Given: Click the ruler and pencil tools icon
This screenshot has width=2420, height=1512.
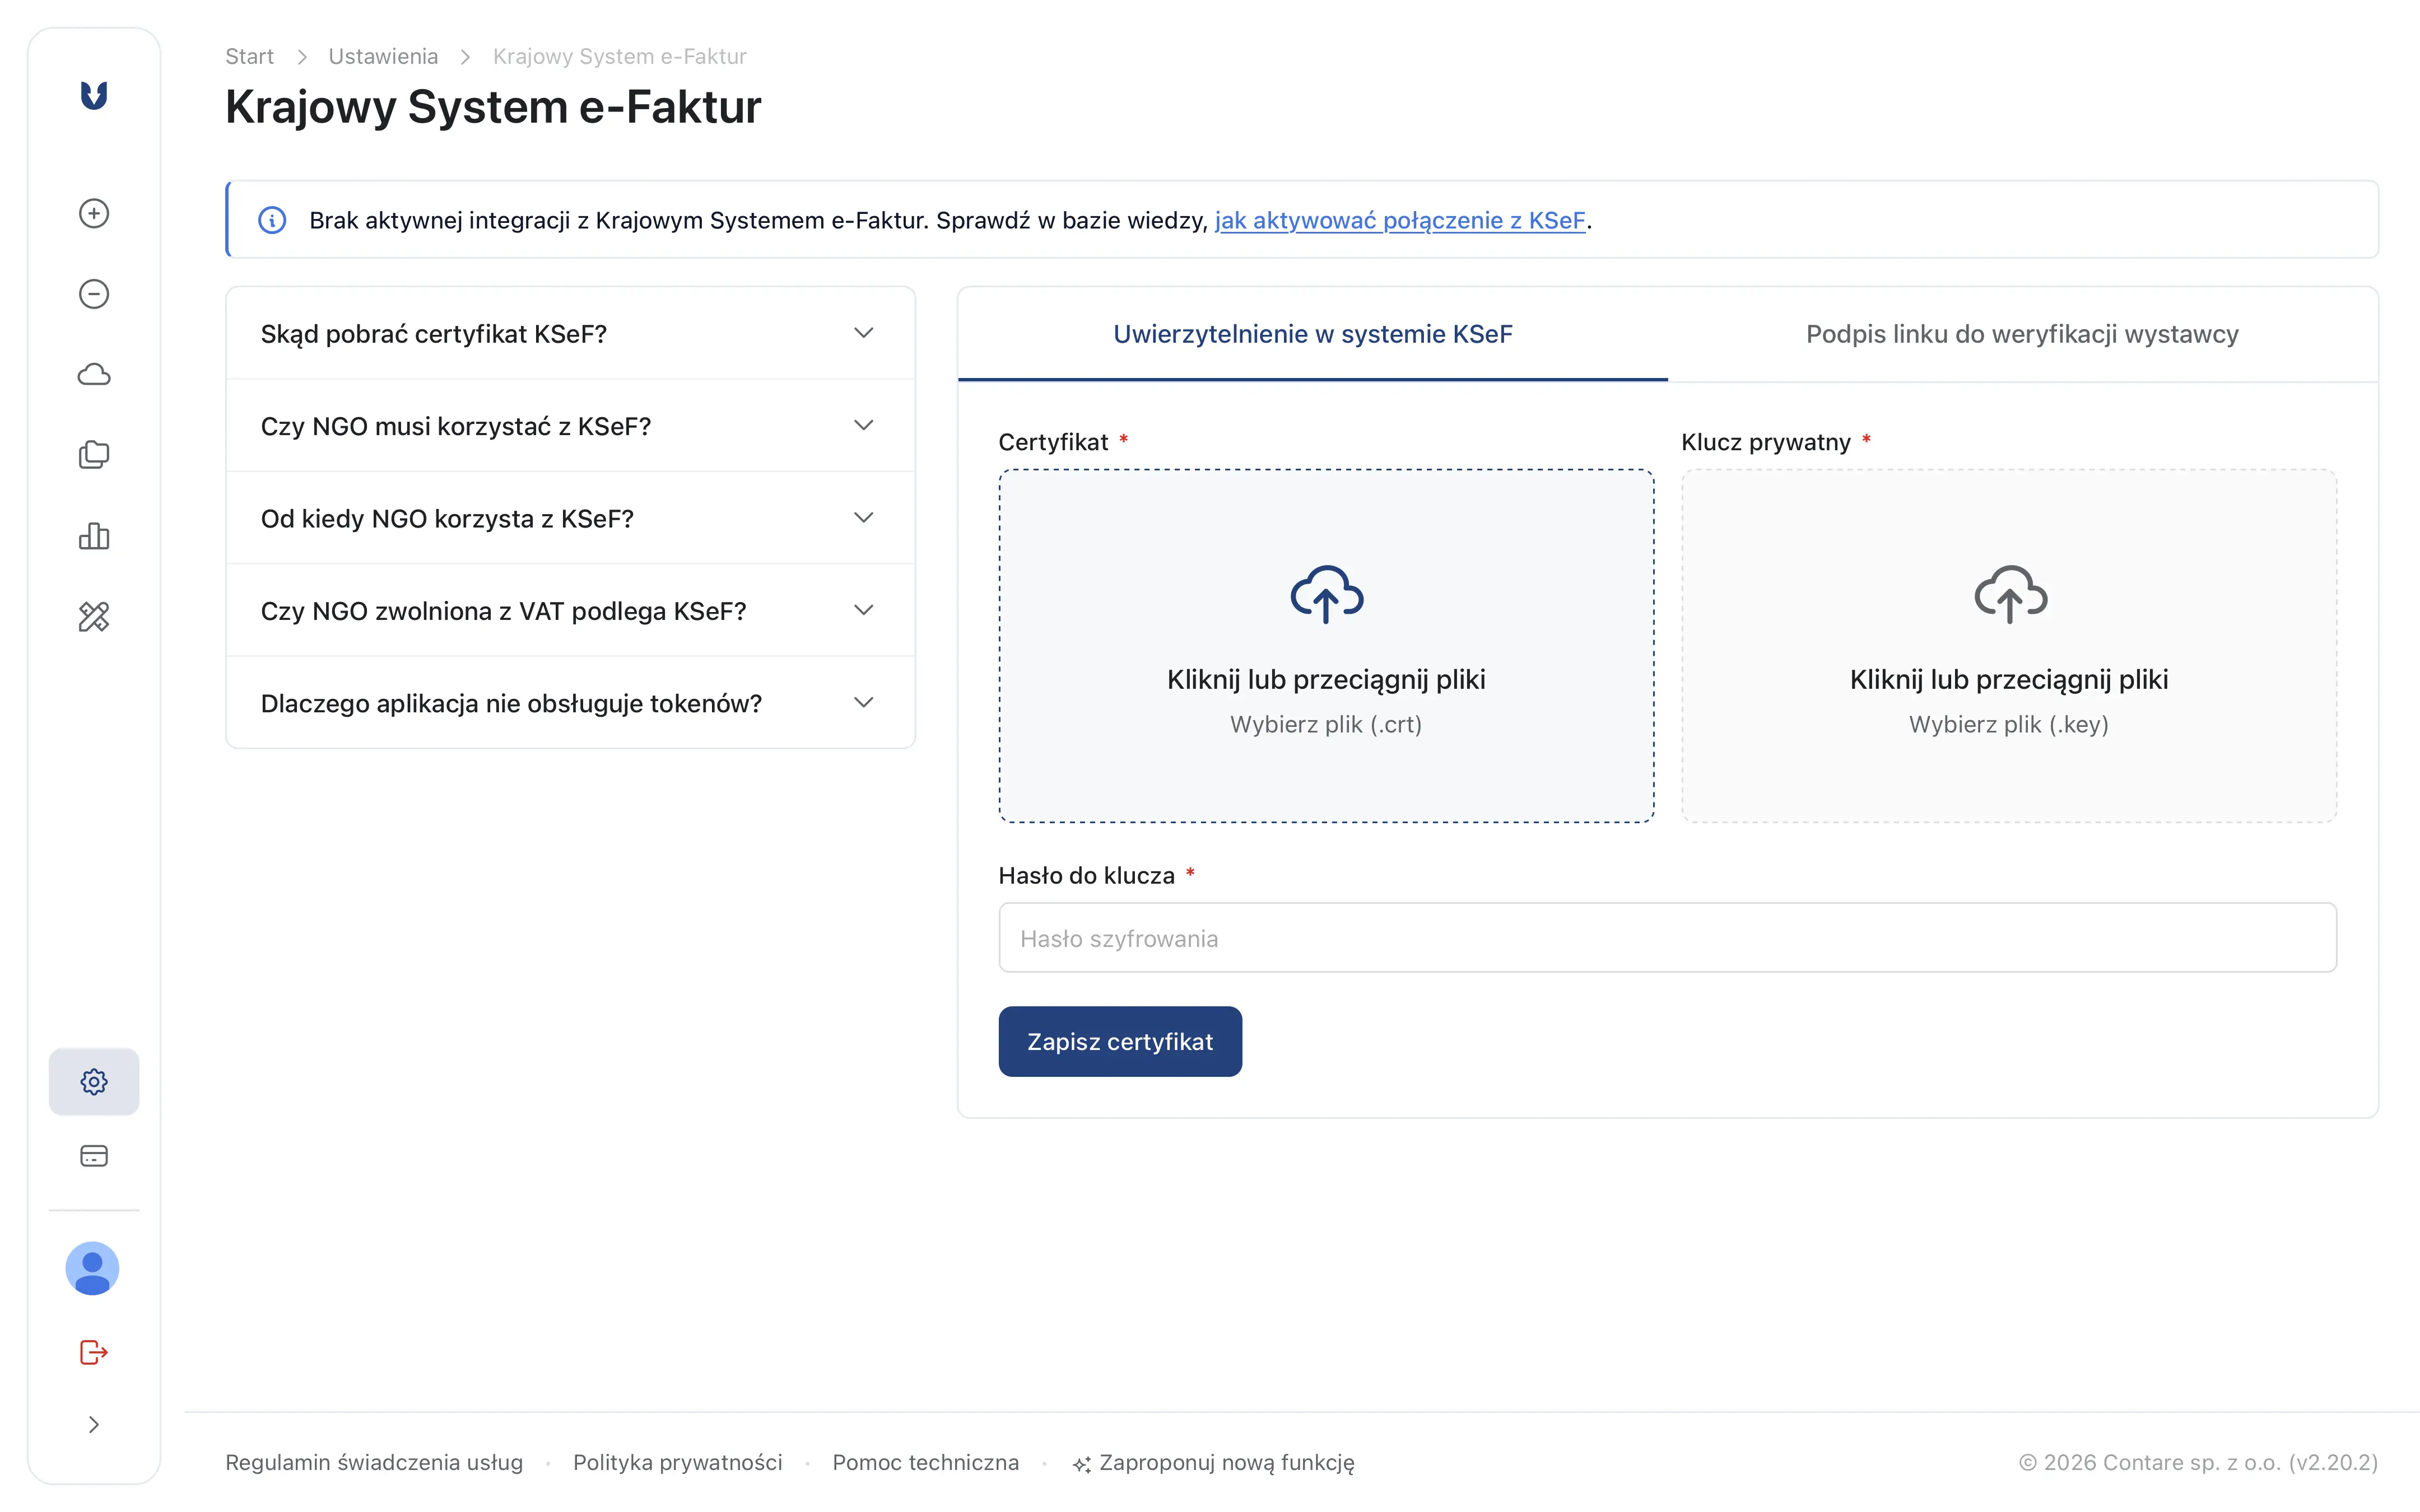Looking at the screenshot, I should 94,616.
